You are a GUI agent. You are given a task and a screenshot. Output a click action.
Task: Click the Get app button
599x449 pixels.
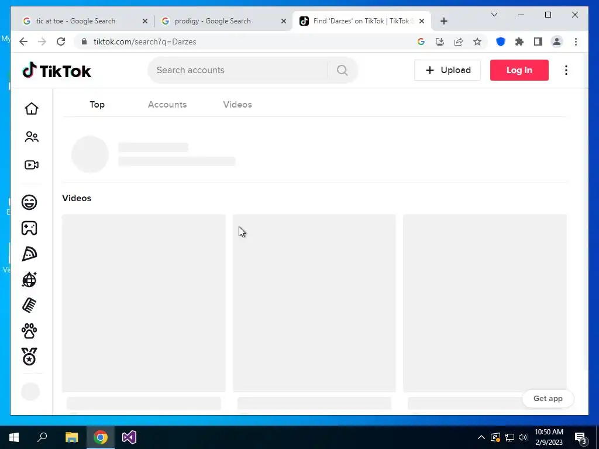click(548, 399)
